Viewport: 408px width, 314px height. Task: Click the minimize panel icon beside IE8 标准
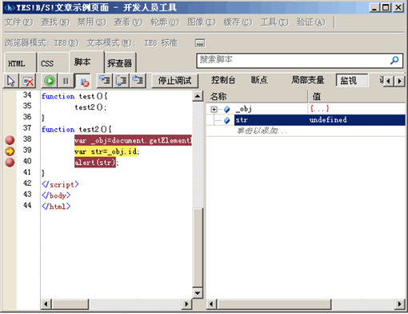click(200, 42)
